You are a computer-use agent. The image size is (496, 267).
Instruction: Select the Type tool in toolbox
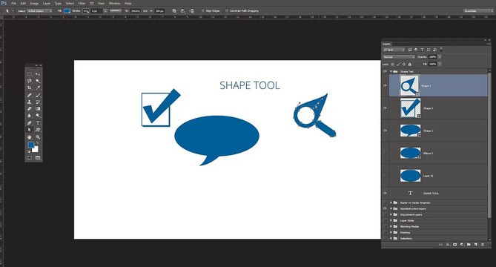(x=38, y=123)
